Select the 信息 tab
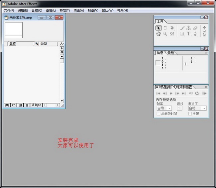This screenshot has width=216, height=188. coord(160,53)
